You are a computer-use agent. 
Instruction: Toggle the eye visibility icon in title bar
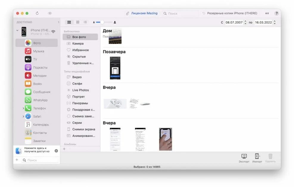(x=50, y=13)
